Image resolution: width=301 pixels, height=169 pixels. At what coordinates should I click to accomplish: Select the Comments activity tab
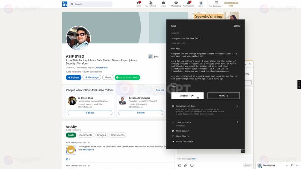pyautogui.click(x=86, y=135)
